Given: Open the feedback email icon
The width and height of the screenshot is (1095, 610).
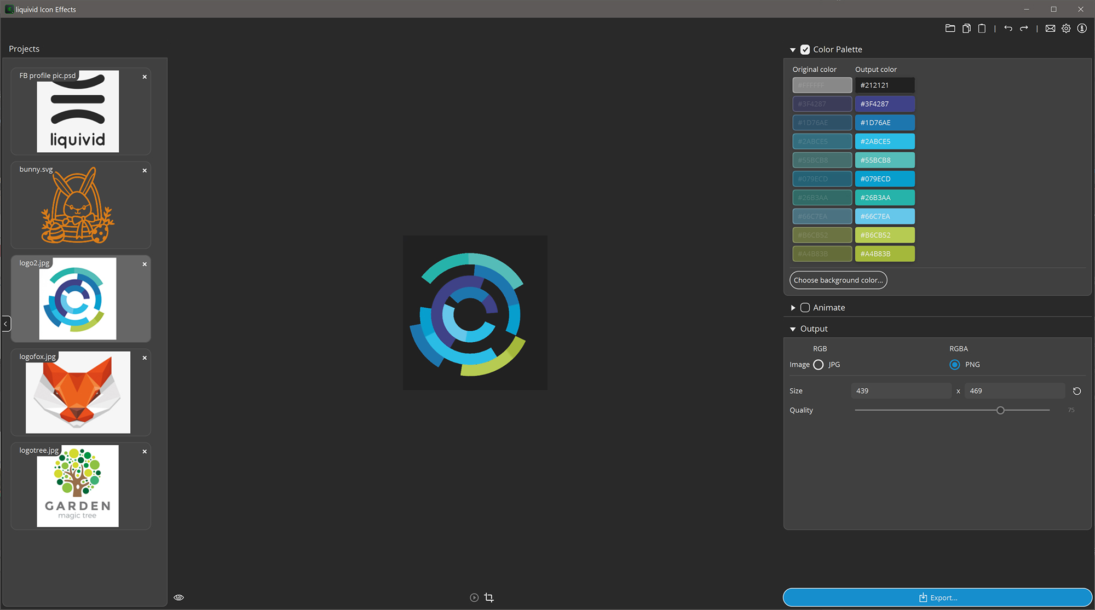Looking at the screenshot, I should [1051, 28].
